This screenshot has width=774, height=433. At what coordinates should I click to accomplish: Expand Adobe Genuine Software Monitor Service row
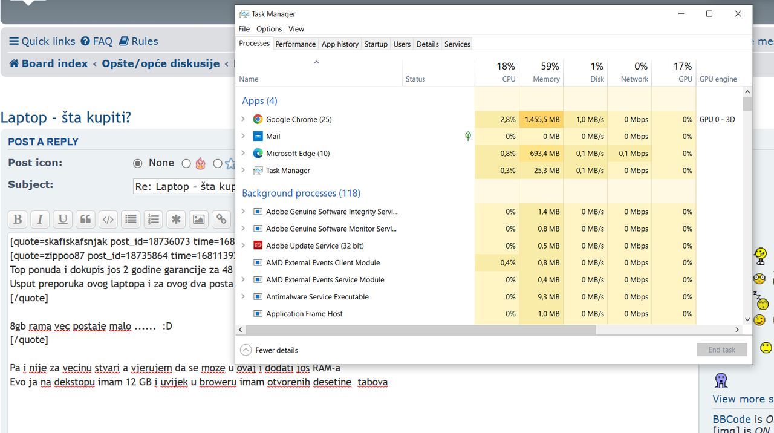(x=243, y=229)
